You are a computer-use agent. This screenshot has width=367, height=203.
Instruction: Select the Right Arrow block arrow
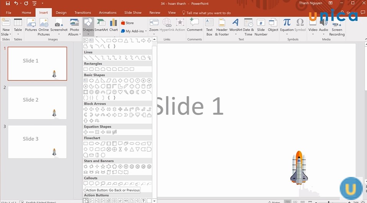point(86,109)
